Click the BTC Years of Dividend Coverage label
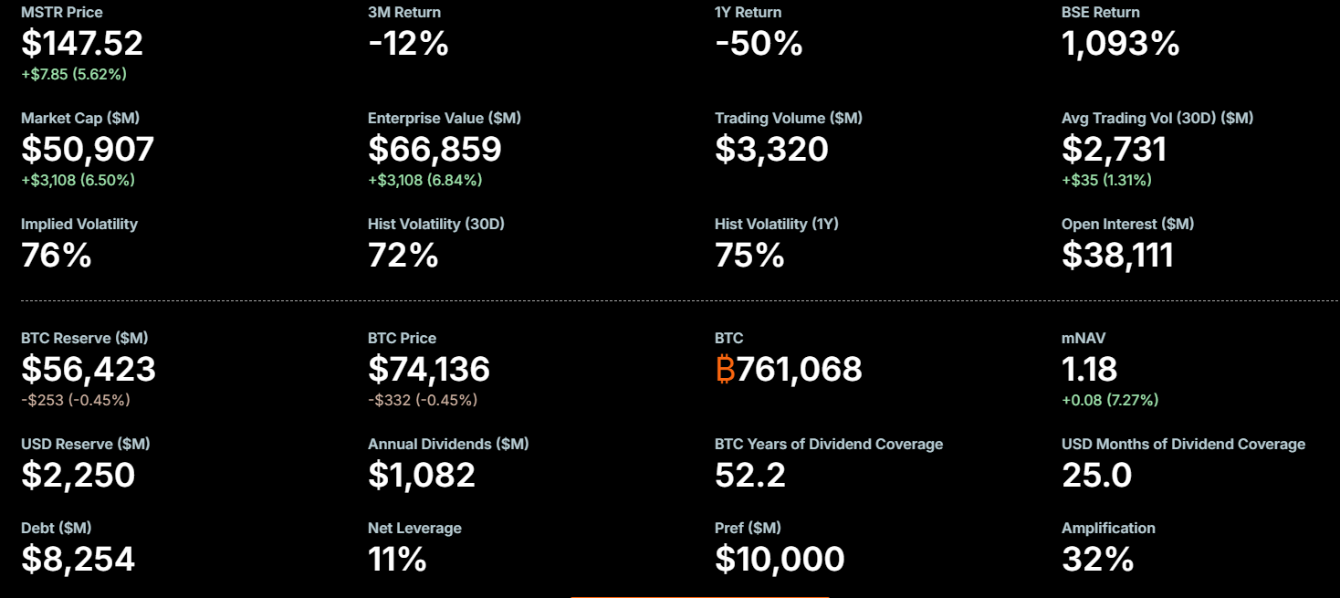 [x=829, y=444]
